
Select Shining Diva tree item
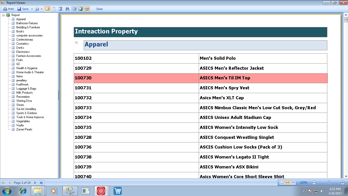click(24, 101)
